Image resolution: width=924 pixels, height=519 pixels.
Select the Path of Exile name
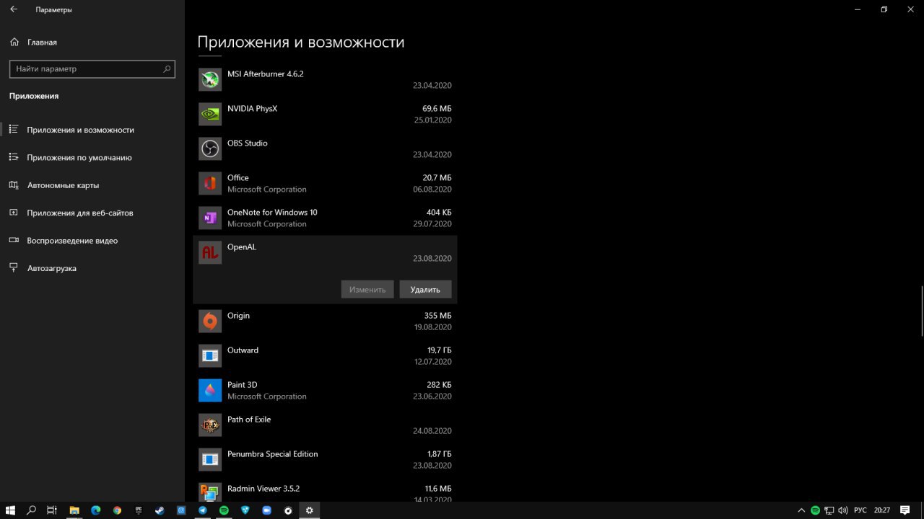[249, 420]
